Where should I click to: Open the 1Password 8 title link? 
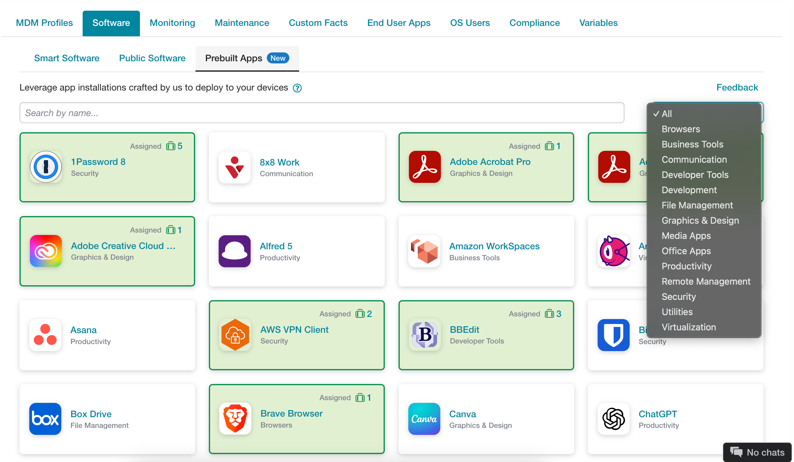[x=98, y=162]
